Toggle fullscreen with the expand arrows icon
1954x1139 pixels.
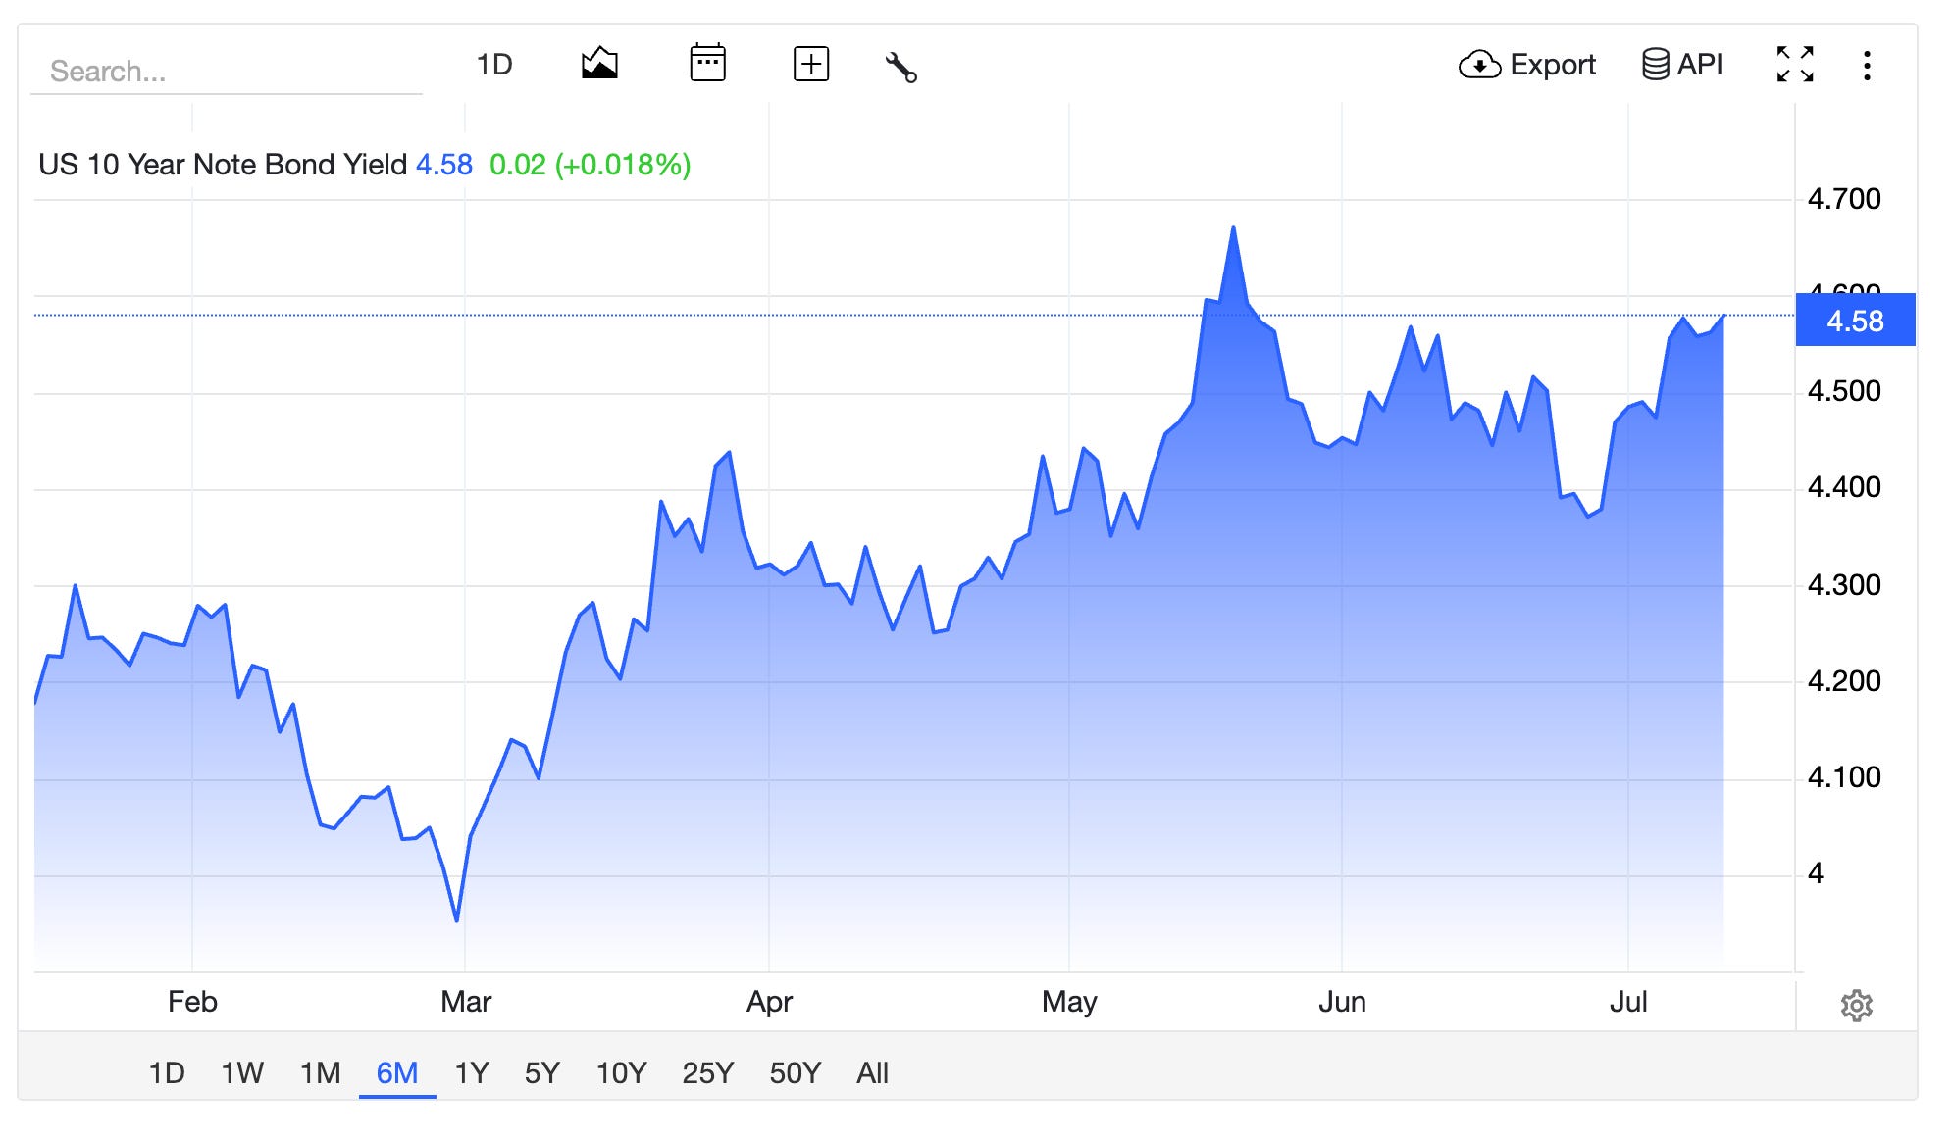pyautogui.click(x=1795, y=65)
